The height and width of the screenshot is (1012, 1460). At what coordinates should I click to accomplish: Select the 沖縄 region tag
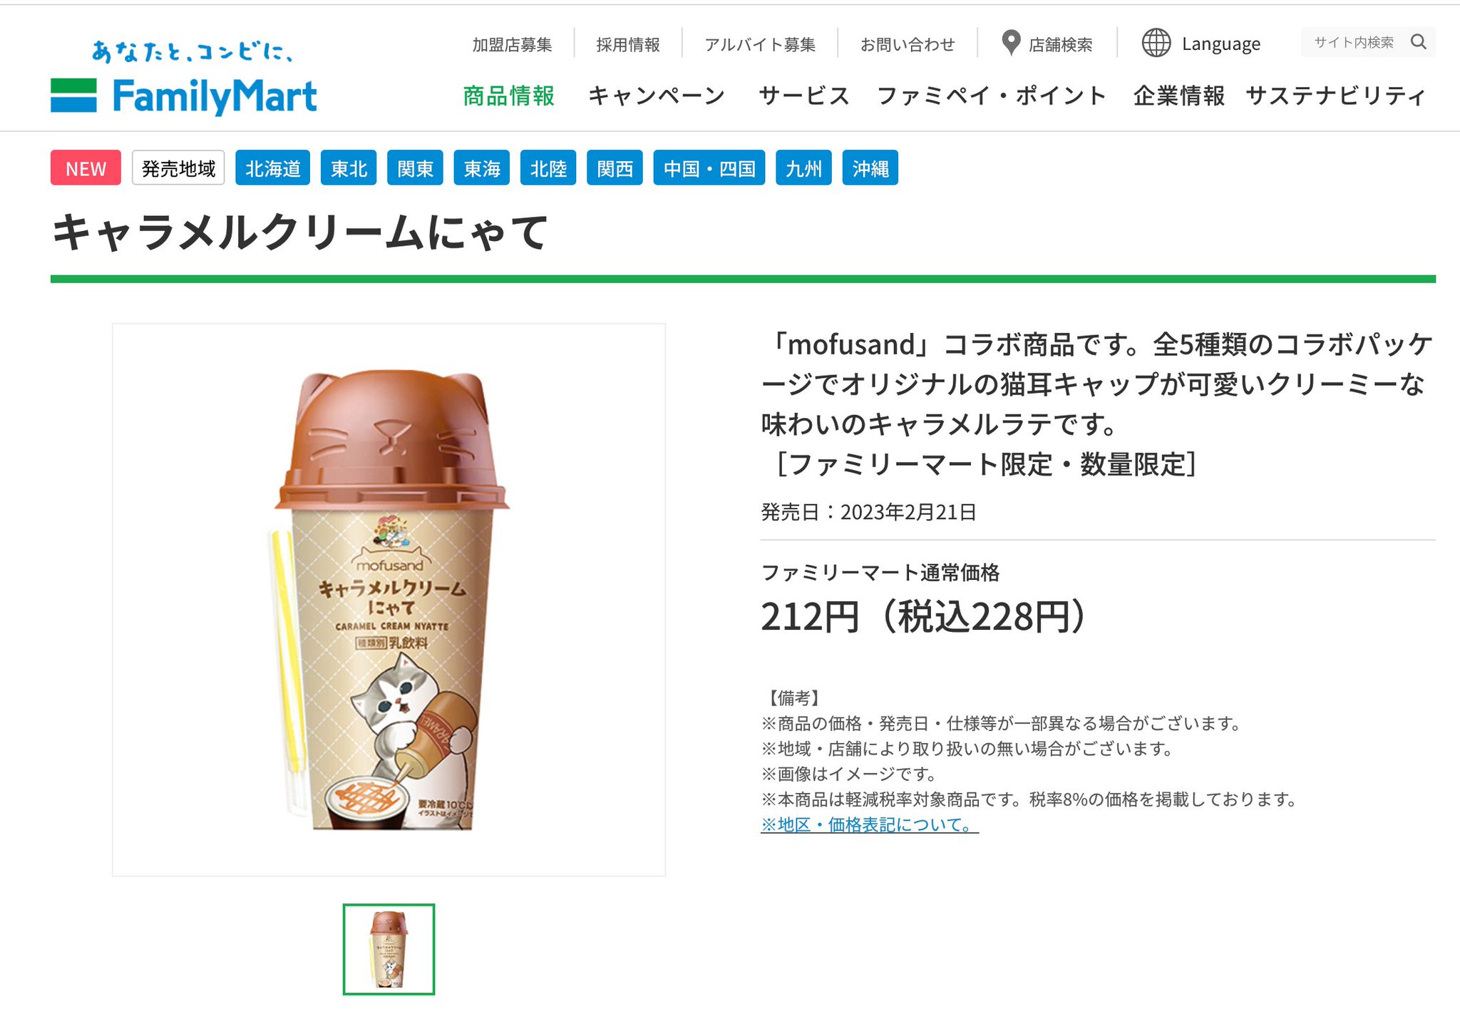tap(870, 168)
